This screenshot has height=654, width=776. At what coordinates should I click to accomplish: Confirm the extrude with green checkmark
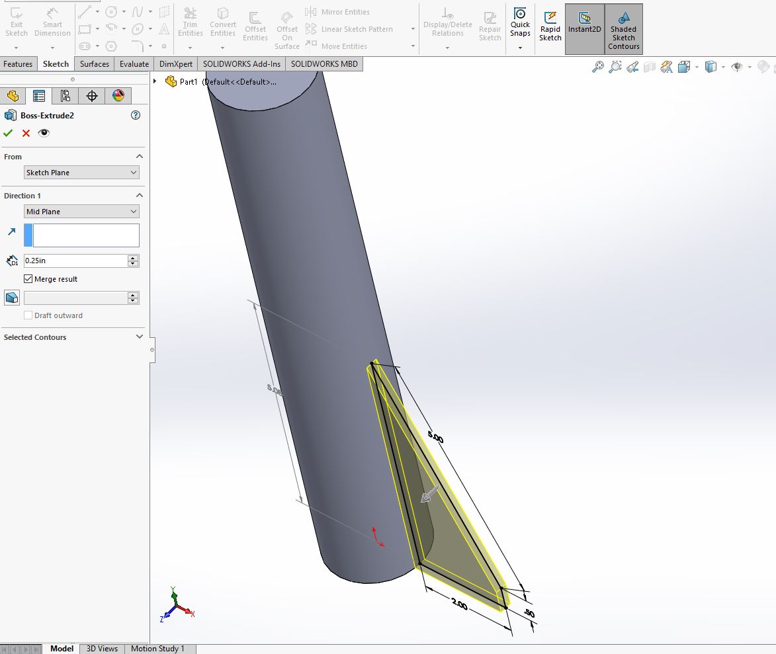(x=8, y=132)
